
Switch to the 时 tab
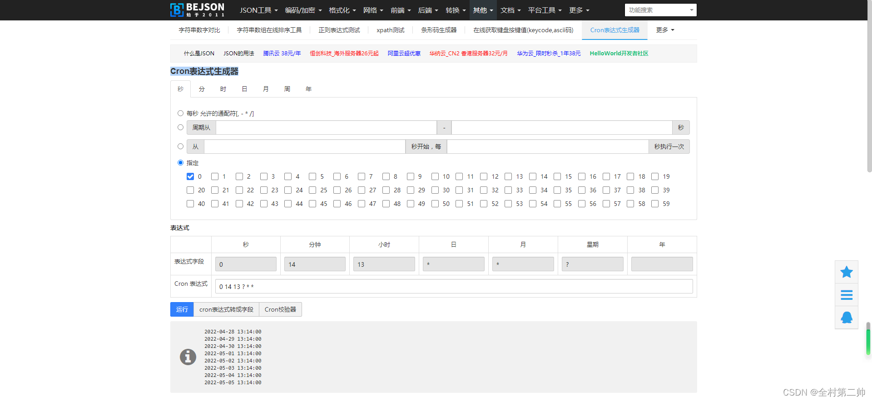click(223, 89)
